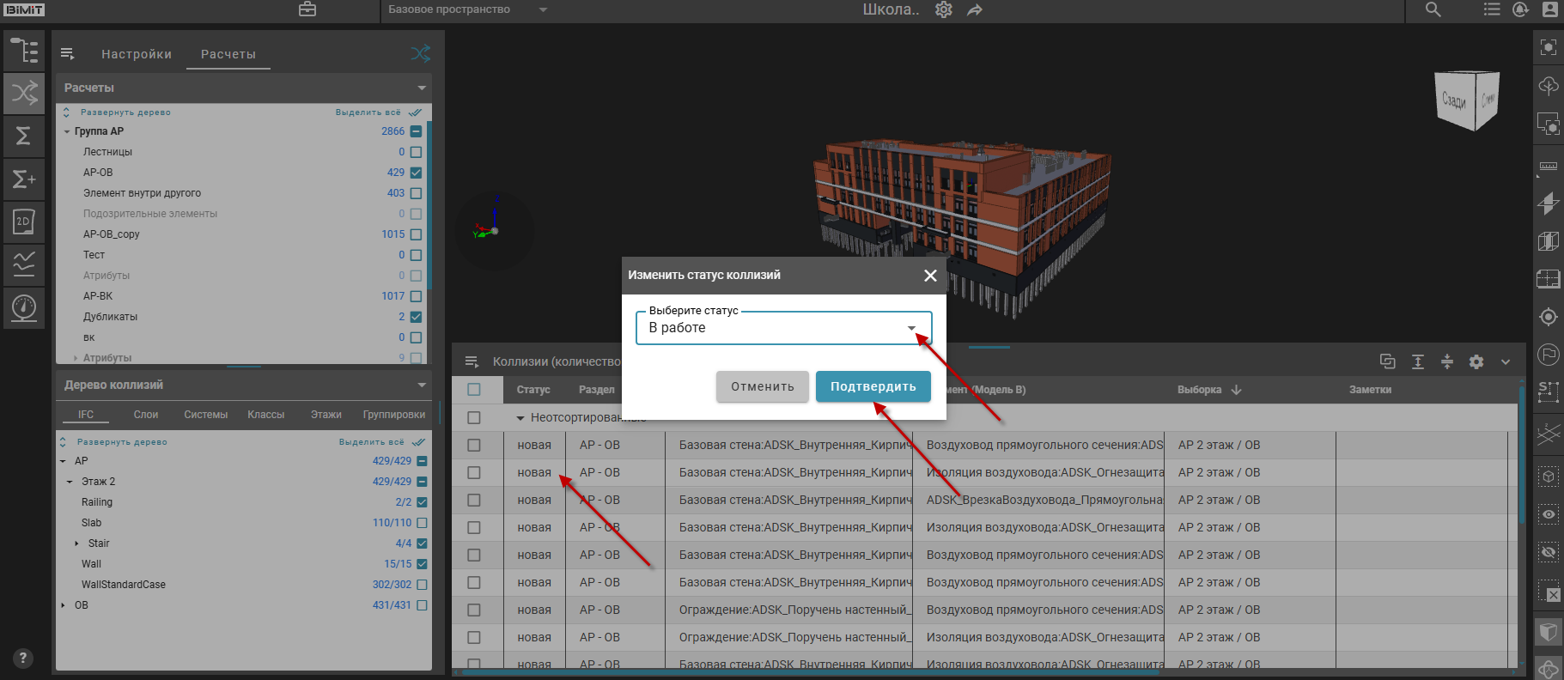Open the collisions shuffle icon in left sidebar
Screen dimensions: 1564x680
coord(24,93)
